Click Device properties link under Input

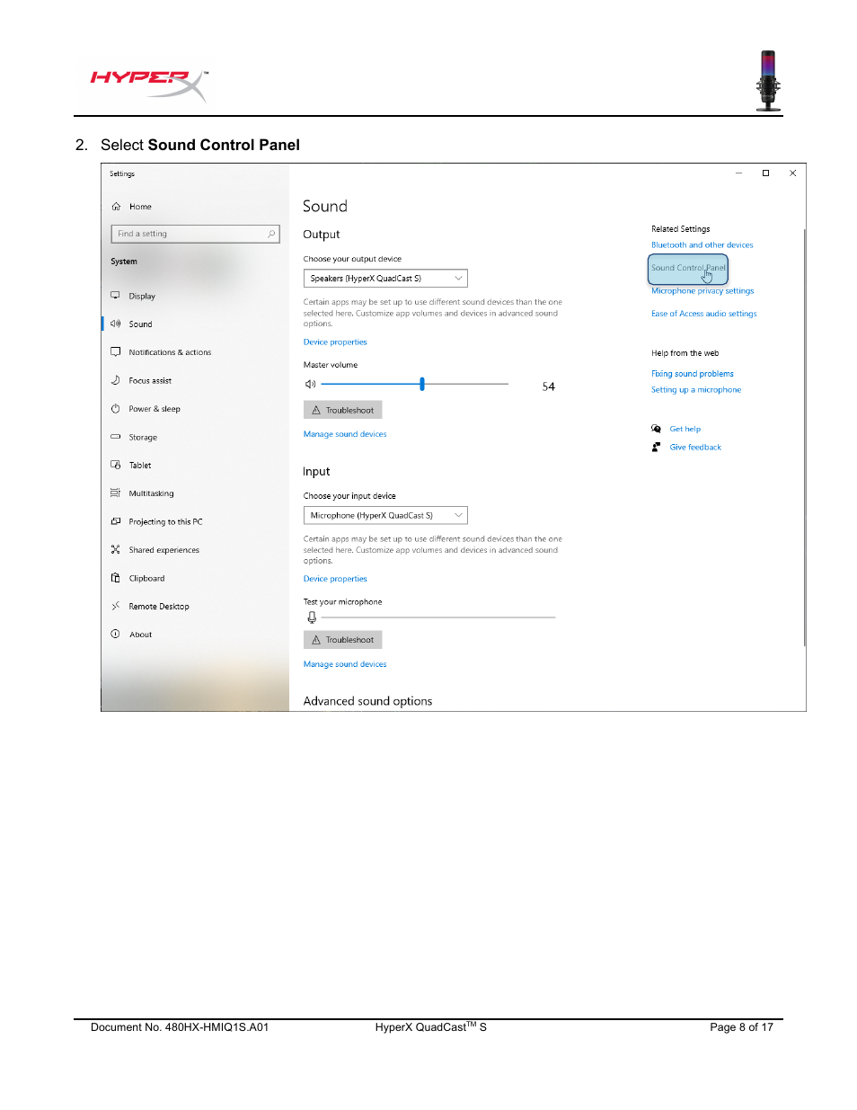pyautogui.click(x=335, y=579)
